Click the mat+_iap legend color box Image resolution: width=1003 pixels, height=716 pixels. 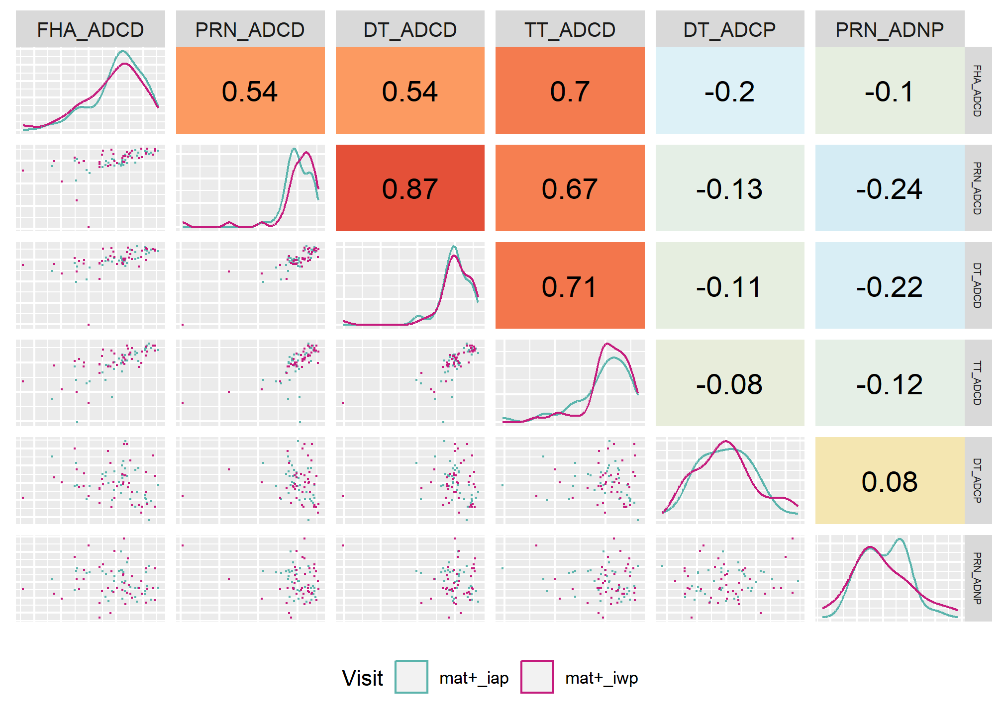click(411, 676)
